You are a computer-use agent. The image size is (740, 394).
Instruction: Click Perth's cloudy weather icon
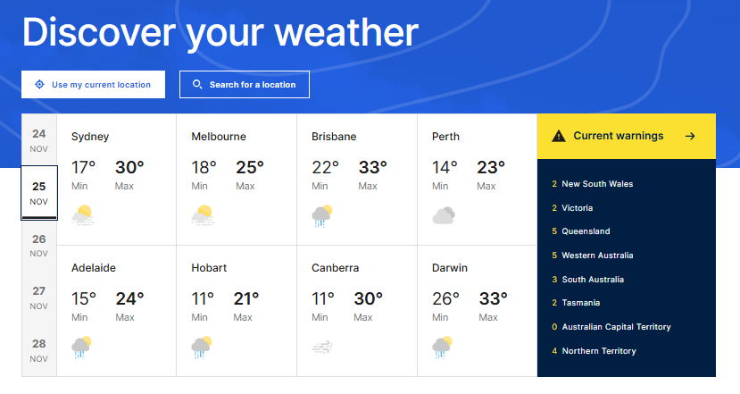(x=444, y=214)
